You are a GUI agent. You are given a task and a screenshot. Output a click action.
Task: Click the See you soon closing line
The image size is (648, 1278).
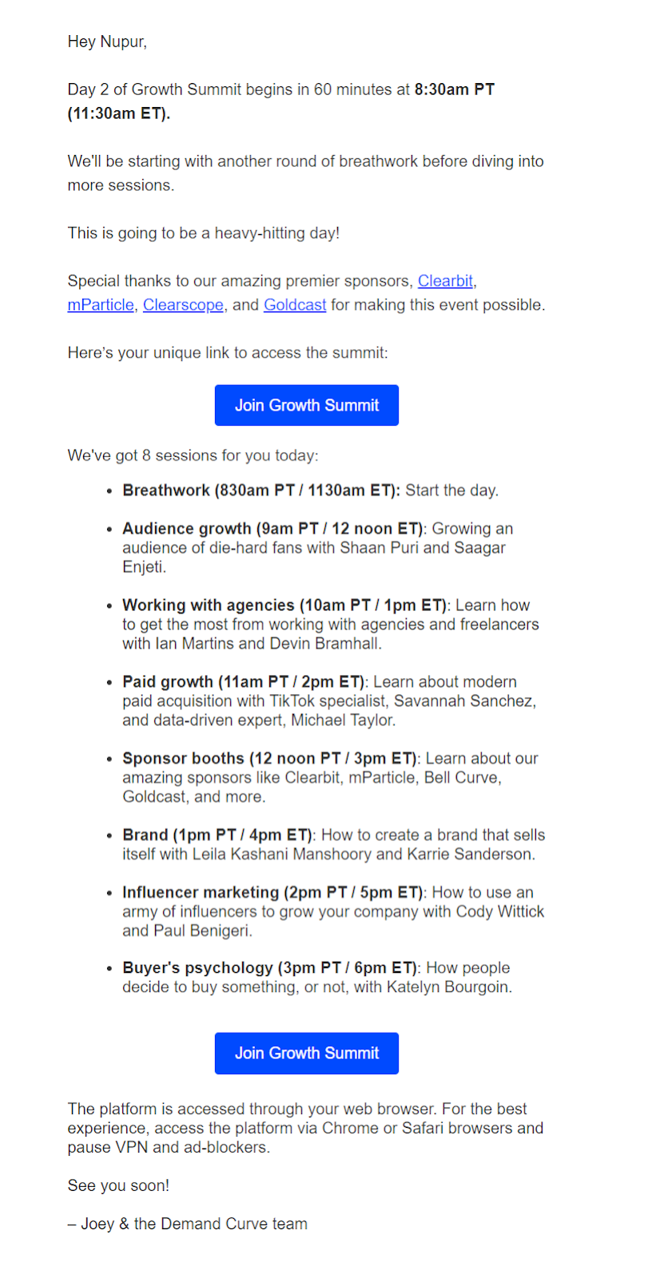118,1185
